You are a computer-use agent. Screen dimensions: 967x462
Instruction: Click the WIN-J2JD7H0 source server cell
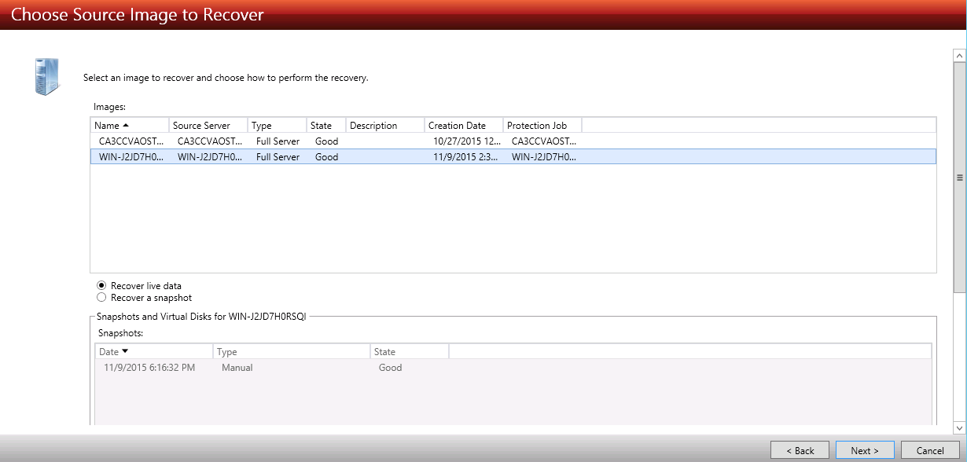pos(210,156)
